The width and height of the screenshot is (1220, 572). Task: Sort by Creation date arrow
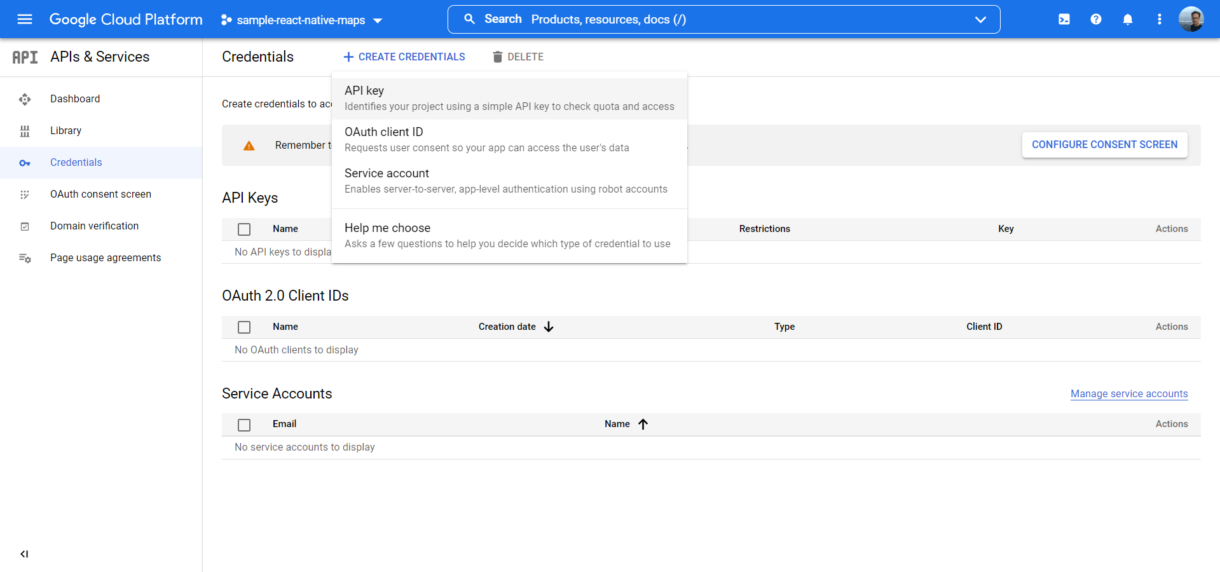pyautogui.click(x=549, y=327)
